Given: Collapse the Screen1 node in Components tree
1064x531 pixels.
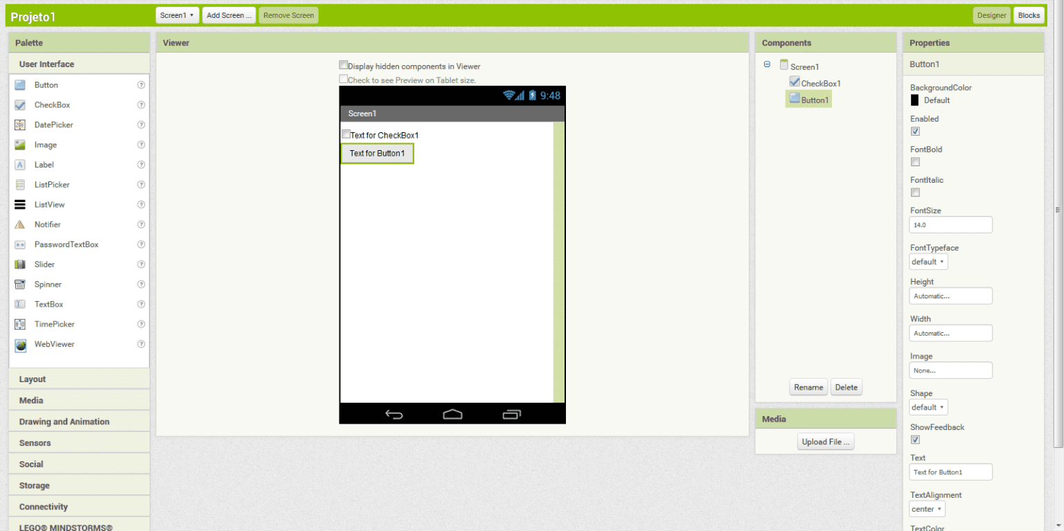Looking at the screenshot, I should [767, 64].
